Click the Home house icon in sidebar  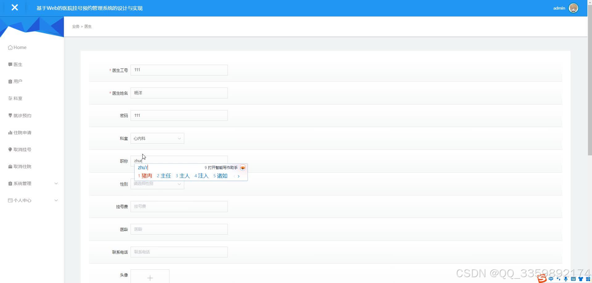click(x=10, y=47)
